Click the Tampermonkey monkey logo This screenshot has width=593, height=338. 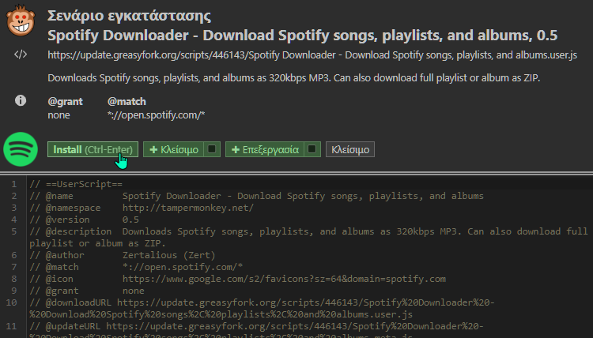(x=21, y=20)
